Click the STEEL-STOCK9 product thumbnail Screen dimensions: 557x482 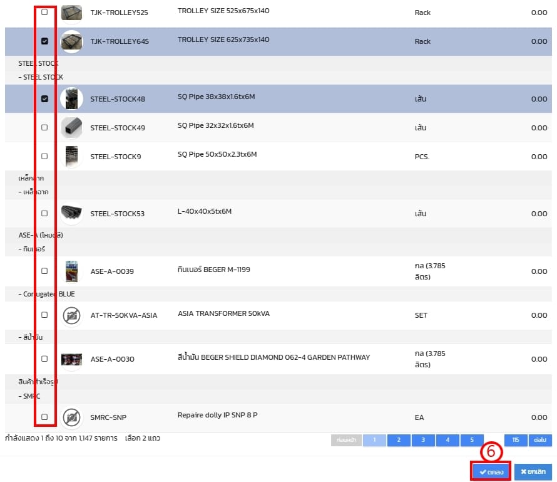coord(71,156)
